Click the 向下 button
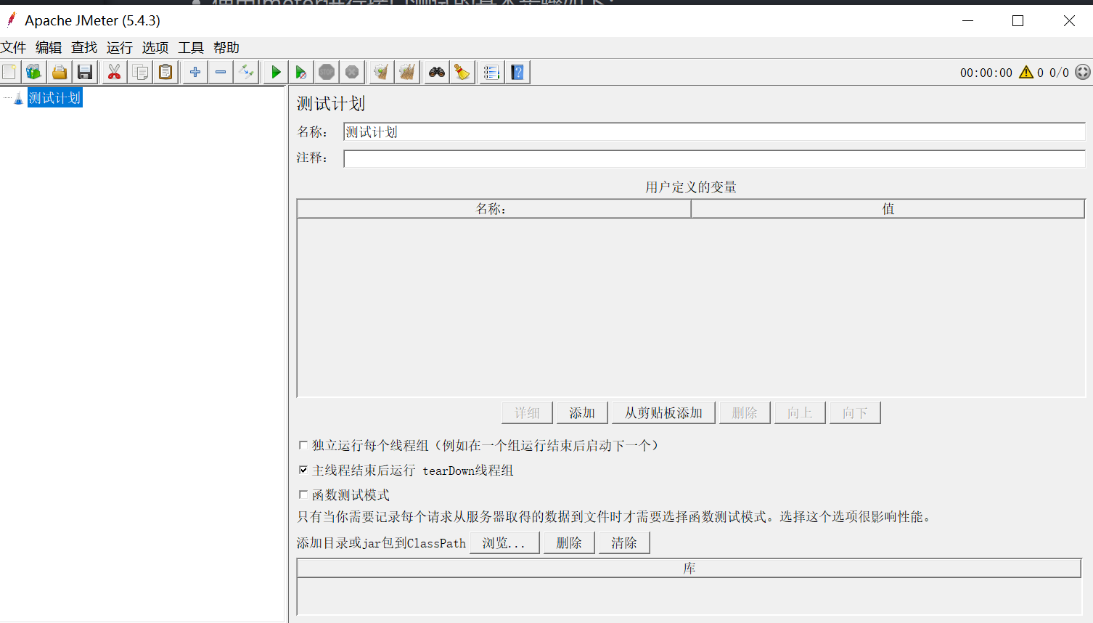The height and width of the screenshot is (623, 1093). click(855, 412)
